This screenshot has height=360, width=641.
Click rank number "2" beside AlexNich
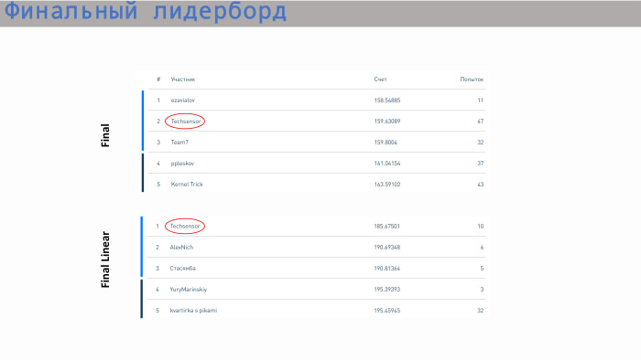pos(158,248)
